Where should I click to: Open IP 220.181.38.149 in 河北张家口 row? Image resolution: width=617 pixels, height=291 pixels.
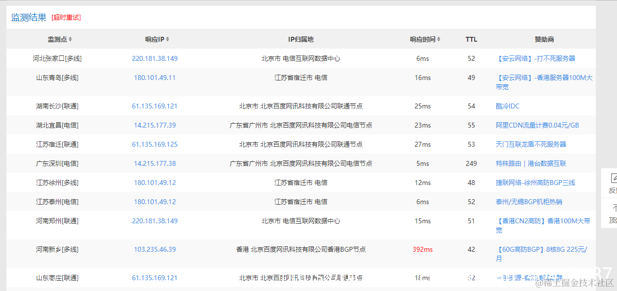point(155,58)
